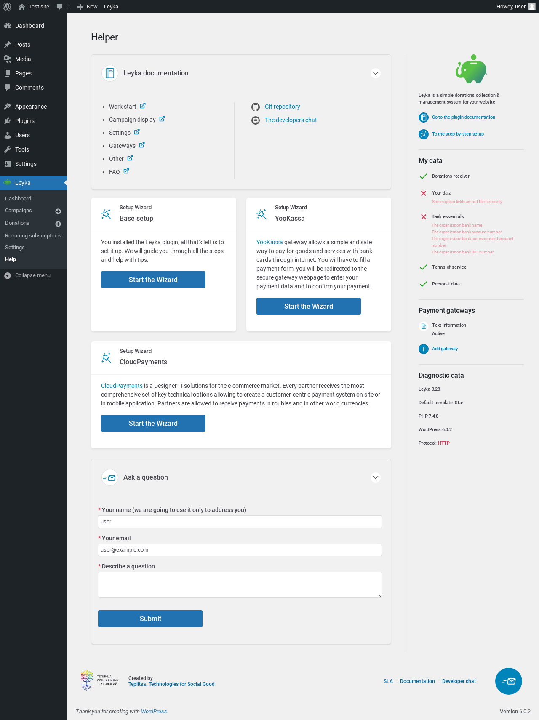Open the Work start external link icon
Image resolution: width=539 pixels, height=720 pixels.
[x=143, y=106]
